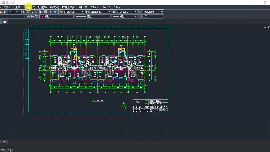Expand the 随层 linetype dropdown

pyautogui.click(x=108, y=16)
